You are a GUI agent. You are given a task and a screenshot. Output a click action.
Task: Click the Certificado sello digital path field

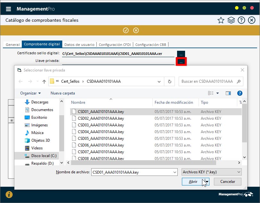tap(118, 54)
